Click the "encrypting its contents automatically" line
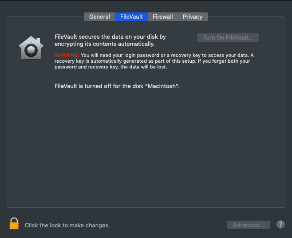 pyautogui.click(x=104, y=44)
